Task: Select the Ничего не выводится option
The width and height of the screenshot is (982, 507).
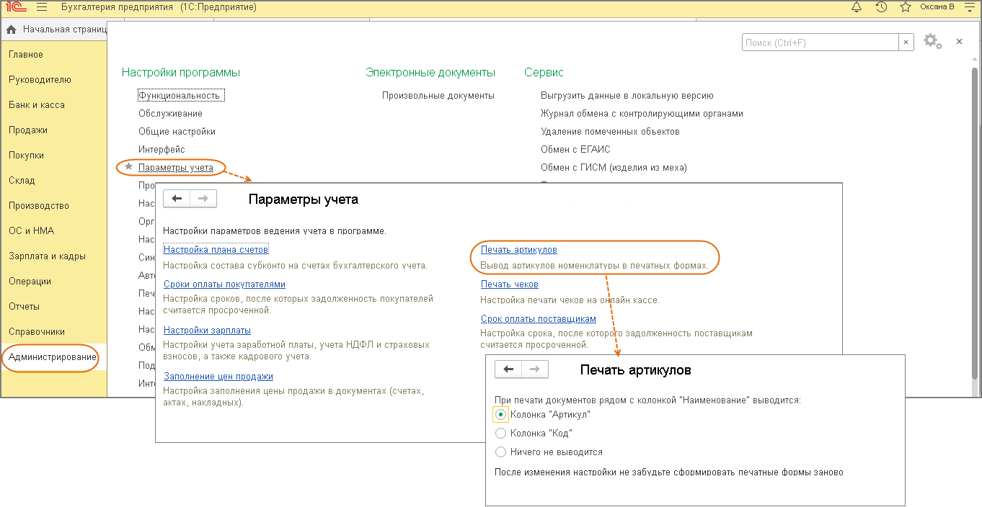Action: pyautogui.click(x=501, y=452)
